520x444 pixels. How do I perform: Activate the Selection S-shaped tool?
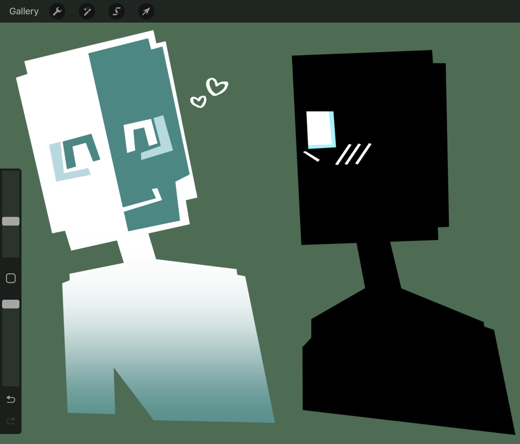coord(116,11)
